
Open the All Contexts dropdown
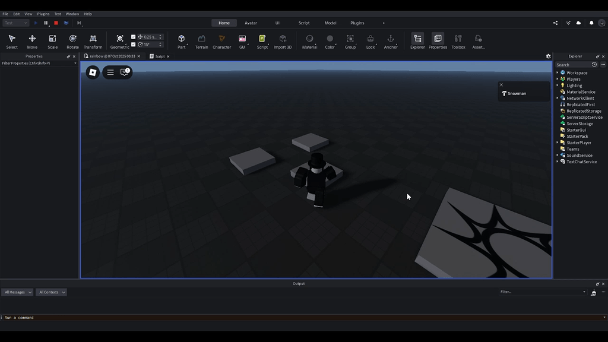pos(51,292)
